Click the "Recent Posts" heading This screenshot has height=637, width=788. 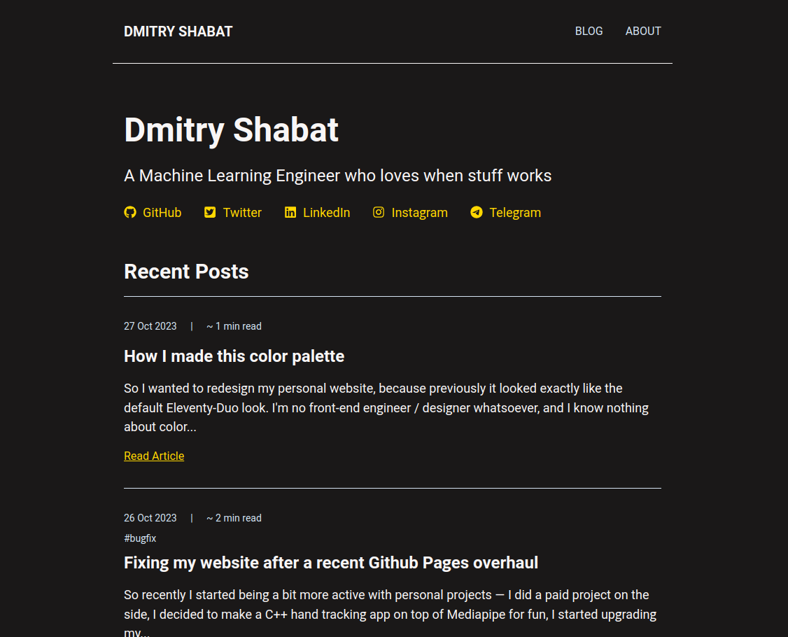[186, 272]
